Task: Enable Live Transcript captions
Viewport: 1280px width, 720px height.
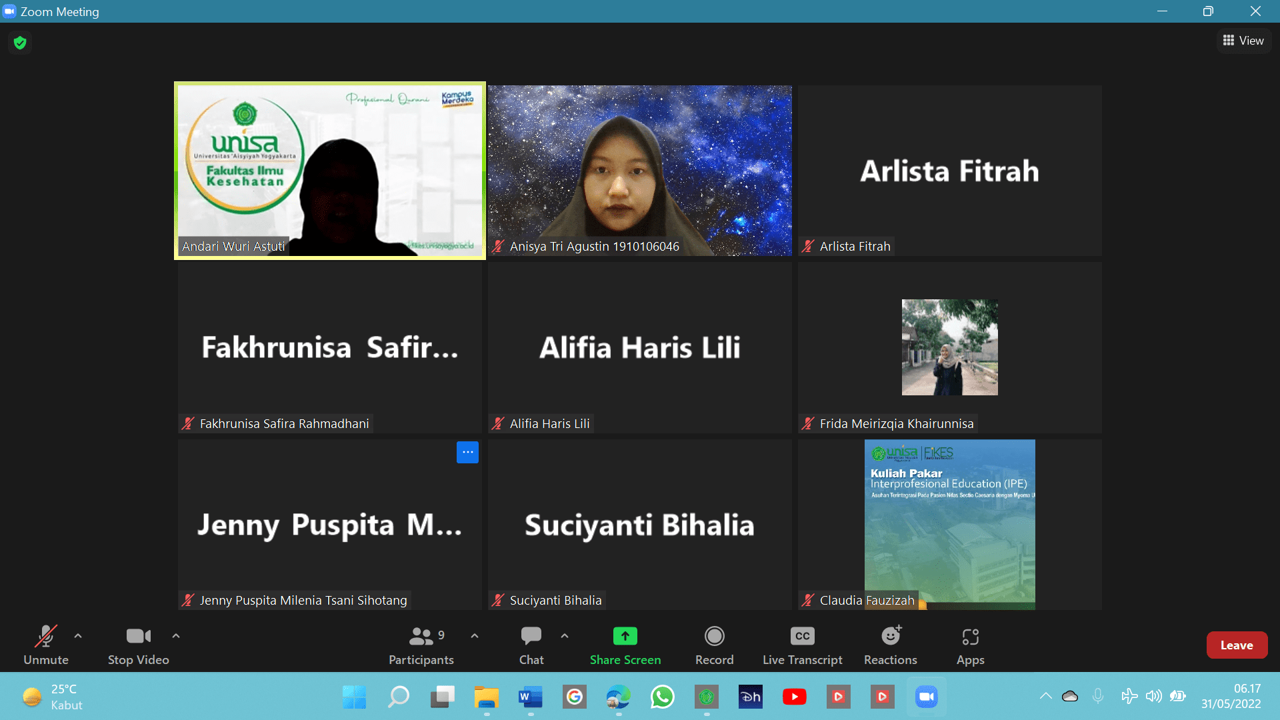Action: coord(803,645)
